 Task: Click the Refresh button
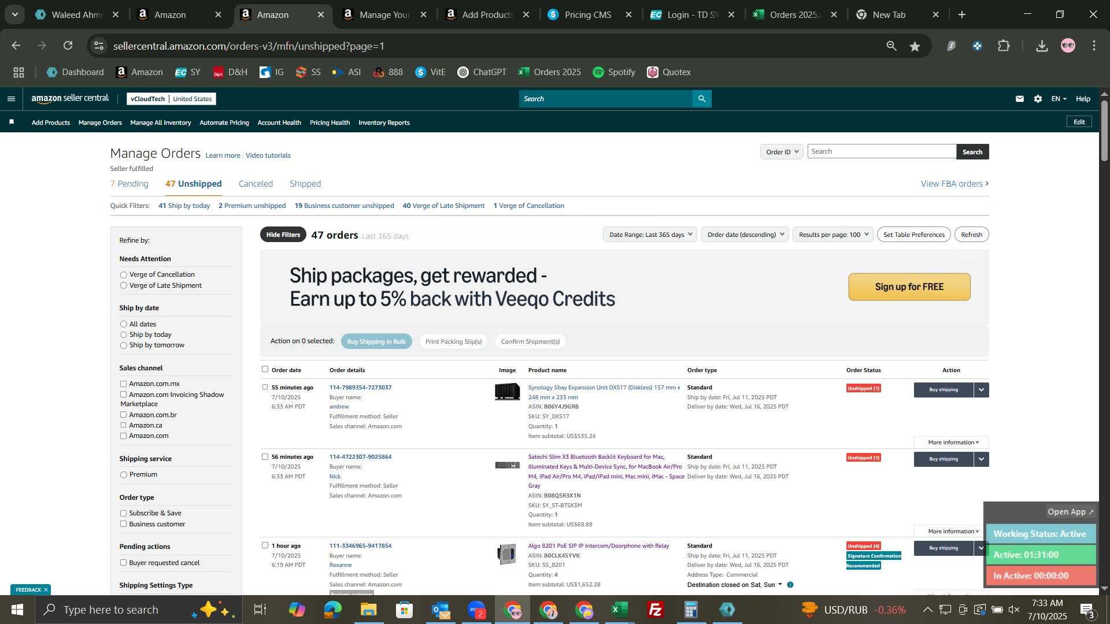tap(972, 235)
